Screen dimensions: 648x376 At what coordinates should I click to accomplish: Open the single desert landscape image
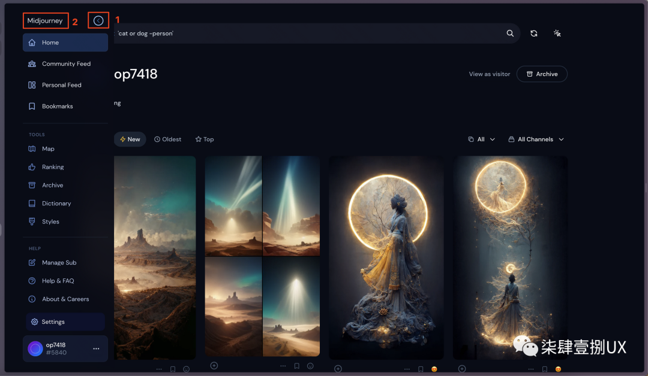(x=155, y=257)
